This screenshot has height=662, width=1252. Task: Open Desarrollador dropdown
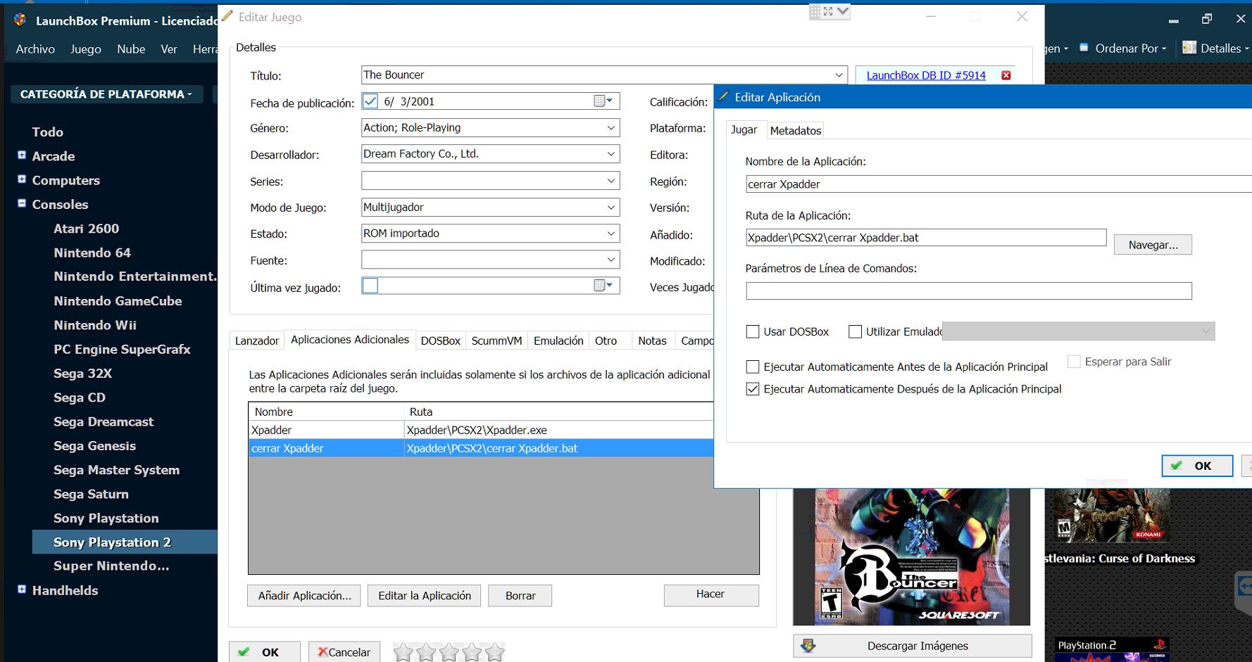pyautogui.click(x=611, y=154)
